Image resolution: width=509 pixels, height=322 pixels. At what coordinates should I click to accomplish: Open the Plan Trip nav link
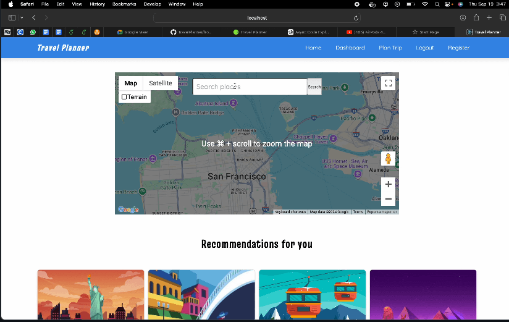coord(390,48)
